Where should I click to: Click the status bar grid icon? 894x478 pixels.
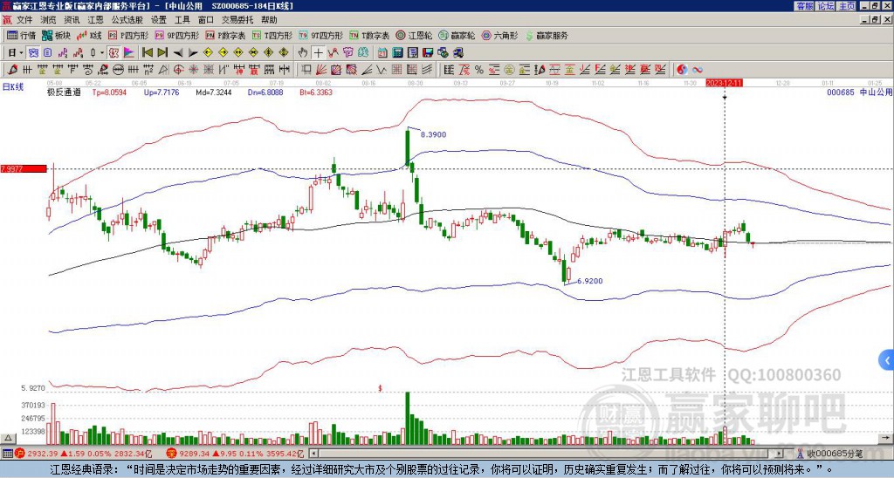pyautogui.click(x=7, y=454)
